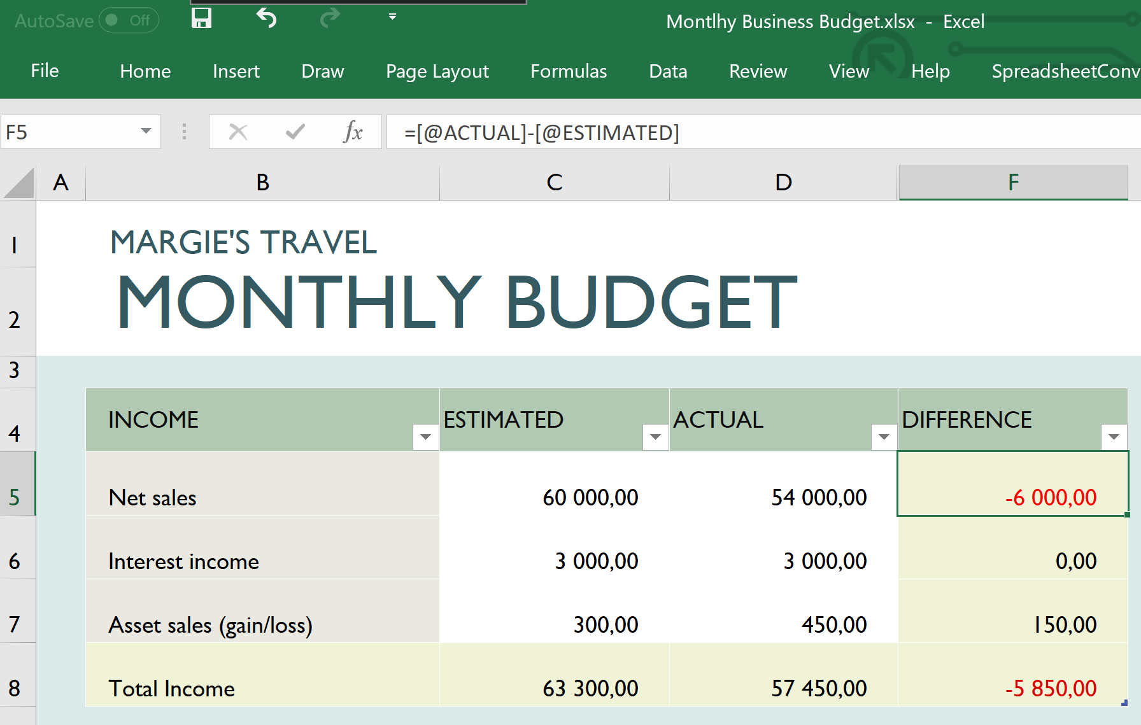Click the Select All corner triangle

(x=18, y=183)
